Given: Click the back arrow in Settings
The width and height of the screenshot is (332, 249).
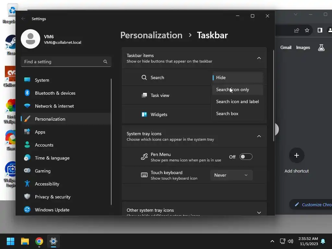Looking at the screenshot, I should click(x=23, y=18).
